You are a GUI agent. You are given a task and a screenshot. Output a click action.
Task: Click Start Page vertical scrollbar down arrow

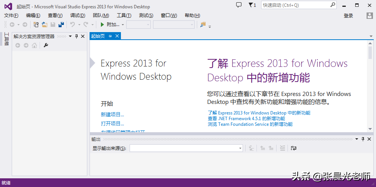(x=370, y=129)
